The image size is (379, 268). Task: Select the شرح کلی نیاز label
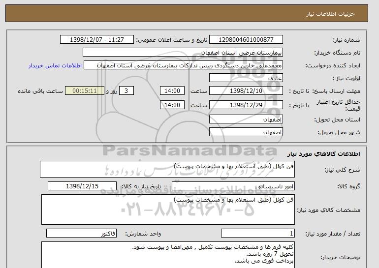pyautogui.click(x=342, y=170)
